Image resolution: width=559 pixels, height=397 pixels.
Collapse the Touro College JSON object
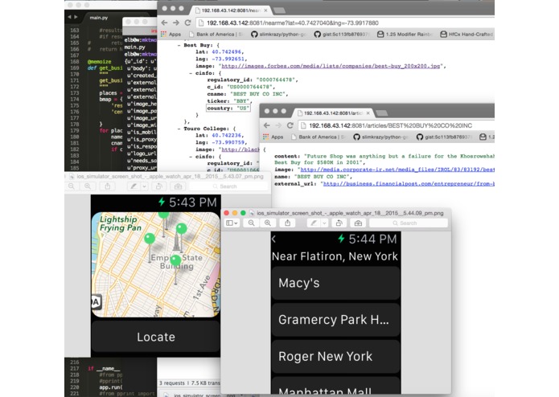tap(179, 129)
